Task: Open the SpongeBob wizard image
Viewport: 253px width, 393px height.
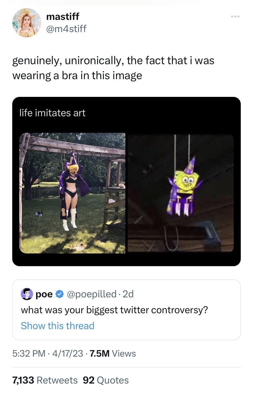Action: (x=181, y=193)
